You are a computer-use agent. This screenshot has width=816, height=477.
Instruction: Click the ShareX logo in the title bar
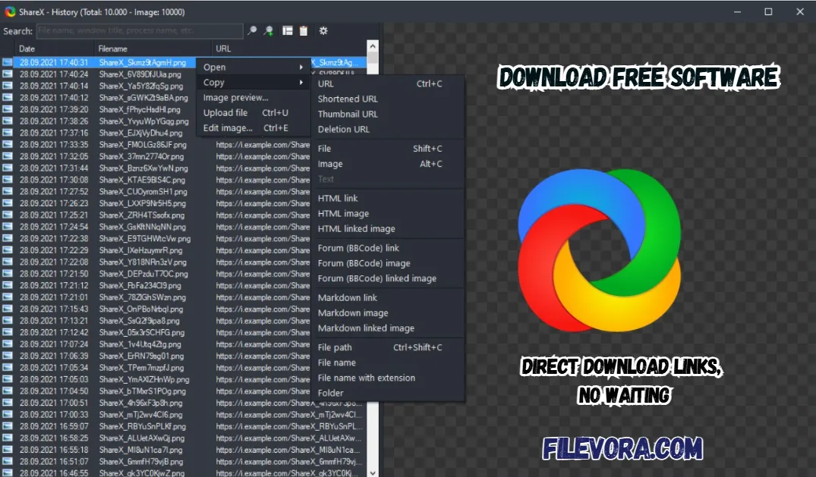10,11
